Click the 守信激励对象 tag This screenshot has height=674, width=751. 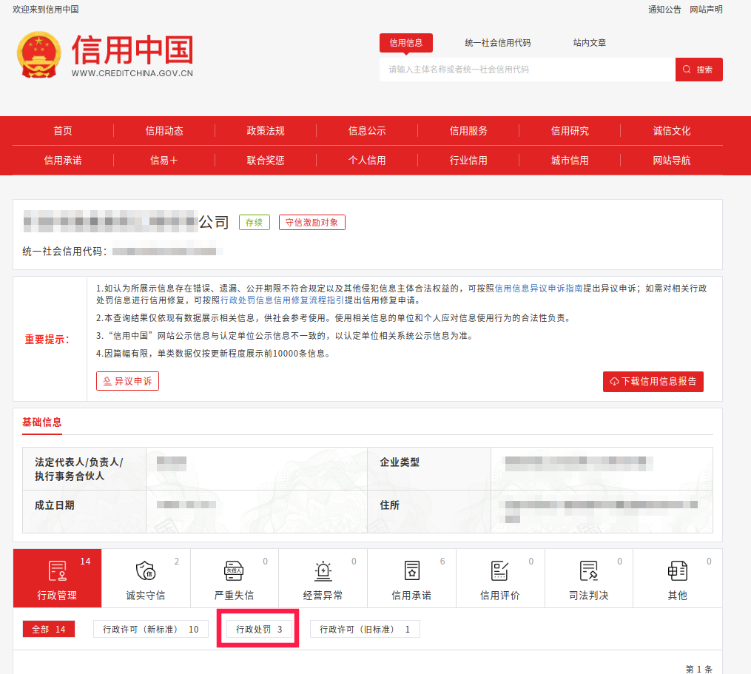coord(311,222)
